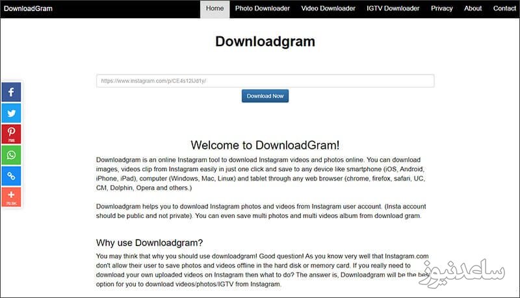Screen dimensions: 520x298
Task: Open more sharing options plus icon
Action: click(x=11, y=197)
